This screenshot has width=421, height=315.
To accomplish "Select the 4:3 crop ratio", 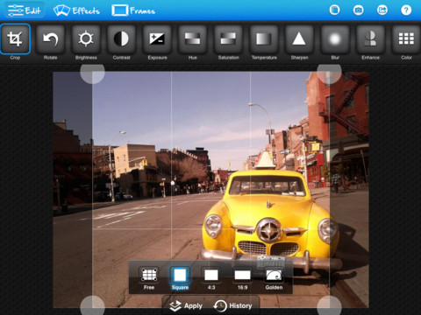I will (211, 278).
